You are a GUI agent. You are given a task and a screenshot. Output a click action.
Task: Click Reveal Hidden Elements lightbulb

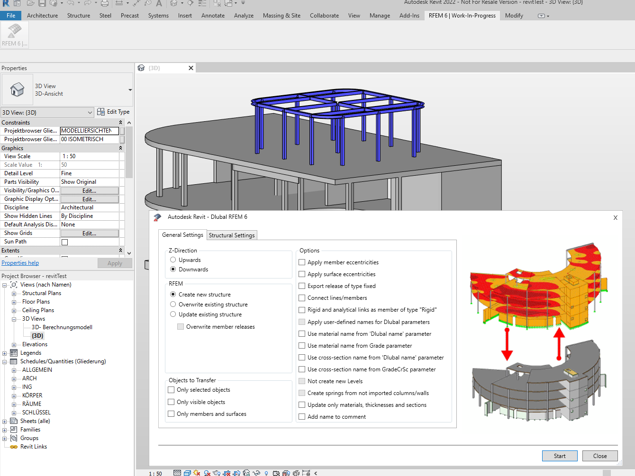(266, 472)
